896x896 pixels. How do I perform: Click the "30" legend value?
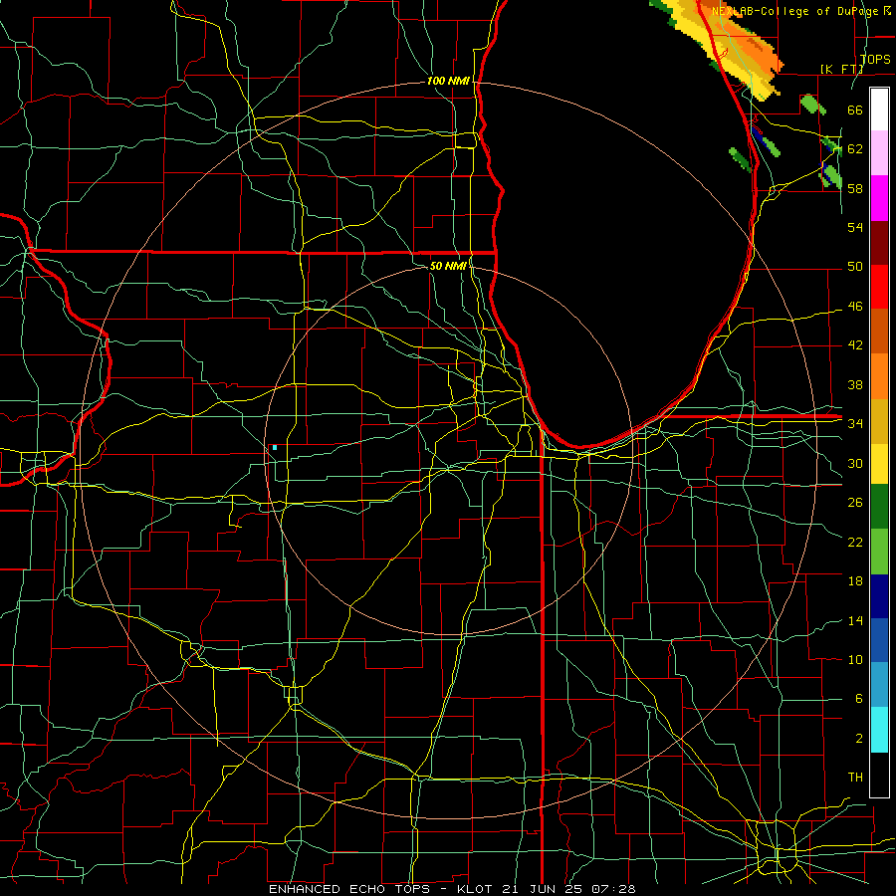[855, 463]
